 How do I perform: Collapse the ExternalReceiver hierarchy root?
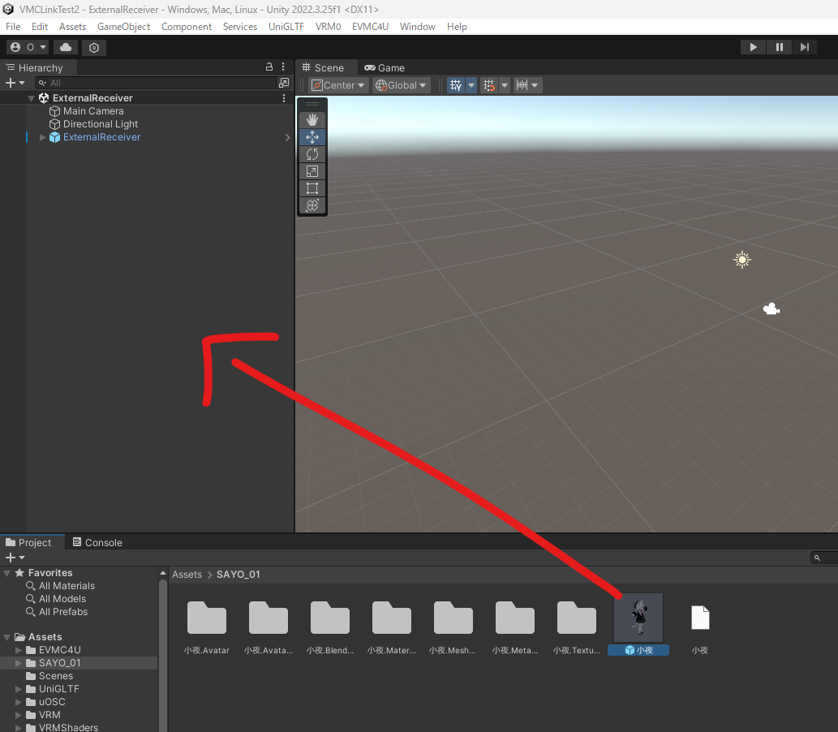[x=31, y=97]
